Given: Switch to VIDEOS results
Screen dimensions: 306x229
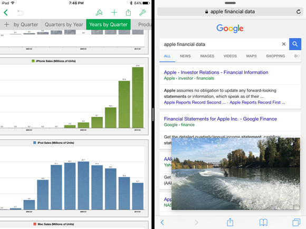Looking at the screenshot, I should 230,56.
